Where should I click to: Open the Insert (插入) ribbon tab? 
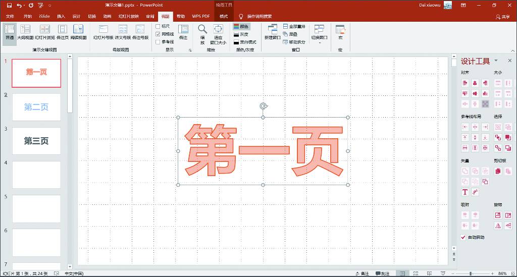(x=61, y=16)
